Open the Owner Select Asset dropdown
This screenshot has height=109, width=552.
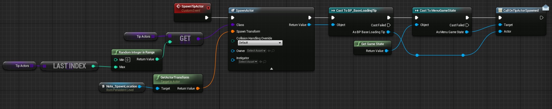coord(256,51)
